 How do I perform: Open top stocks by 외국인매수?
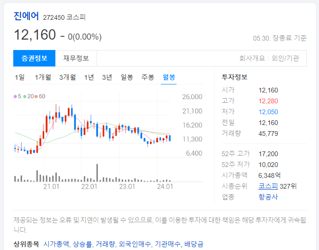click(135, 244)
